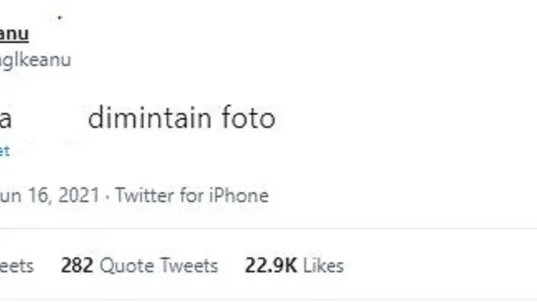537x302 pixels.
Task: Select the "Quote Tweets" label text
Action: (x=159, y=266)
